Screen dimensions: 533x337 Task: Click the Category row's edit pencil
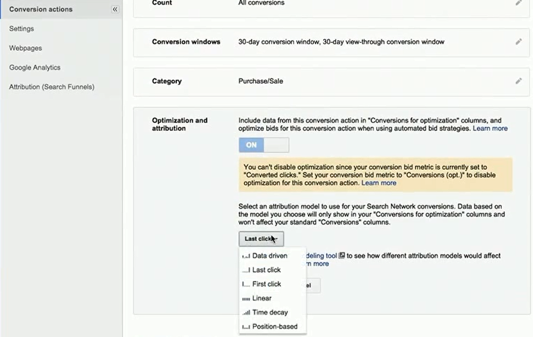click(x=519, y=81)
